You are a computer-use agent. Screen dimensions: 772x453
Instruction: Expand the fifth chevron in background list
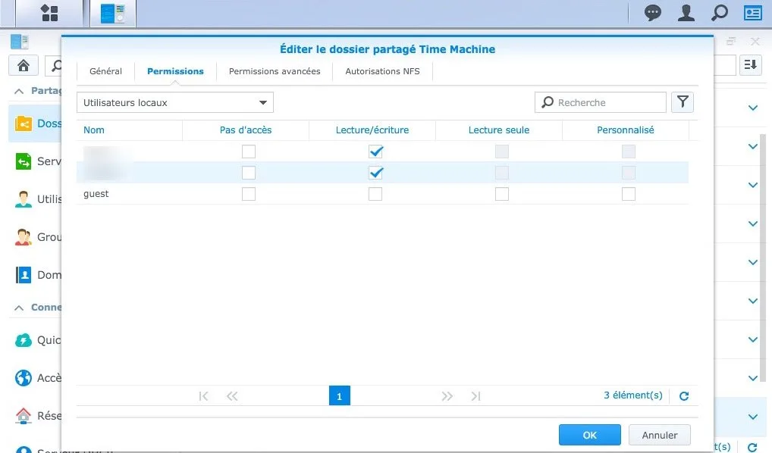pyautogui.click(x=753, y=262)
